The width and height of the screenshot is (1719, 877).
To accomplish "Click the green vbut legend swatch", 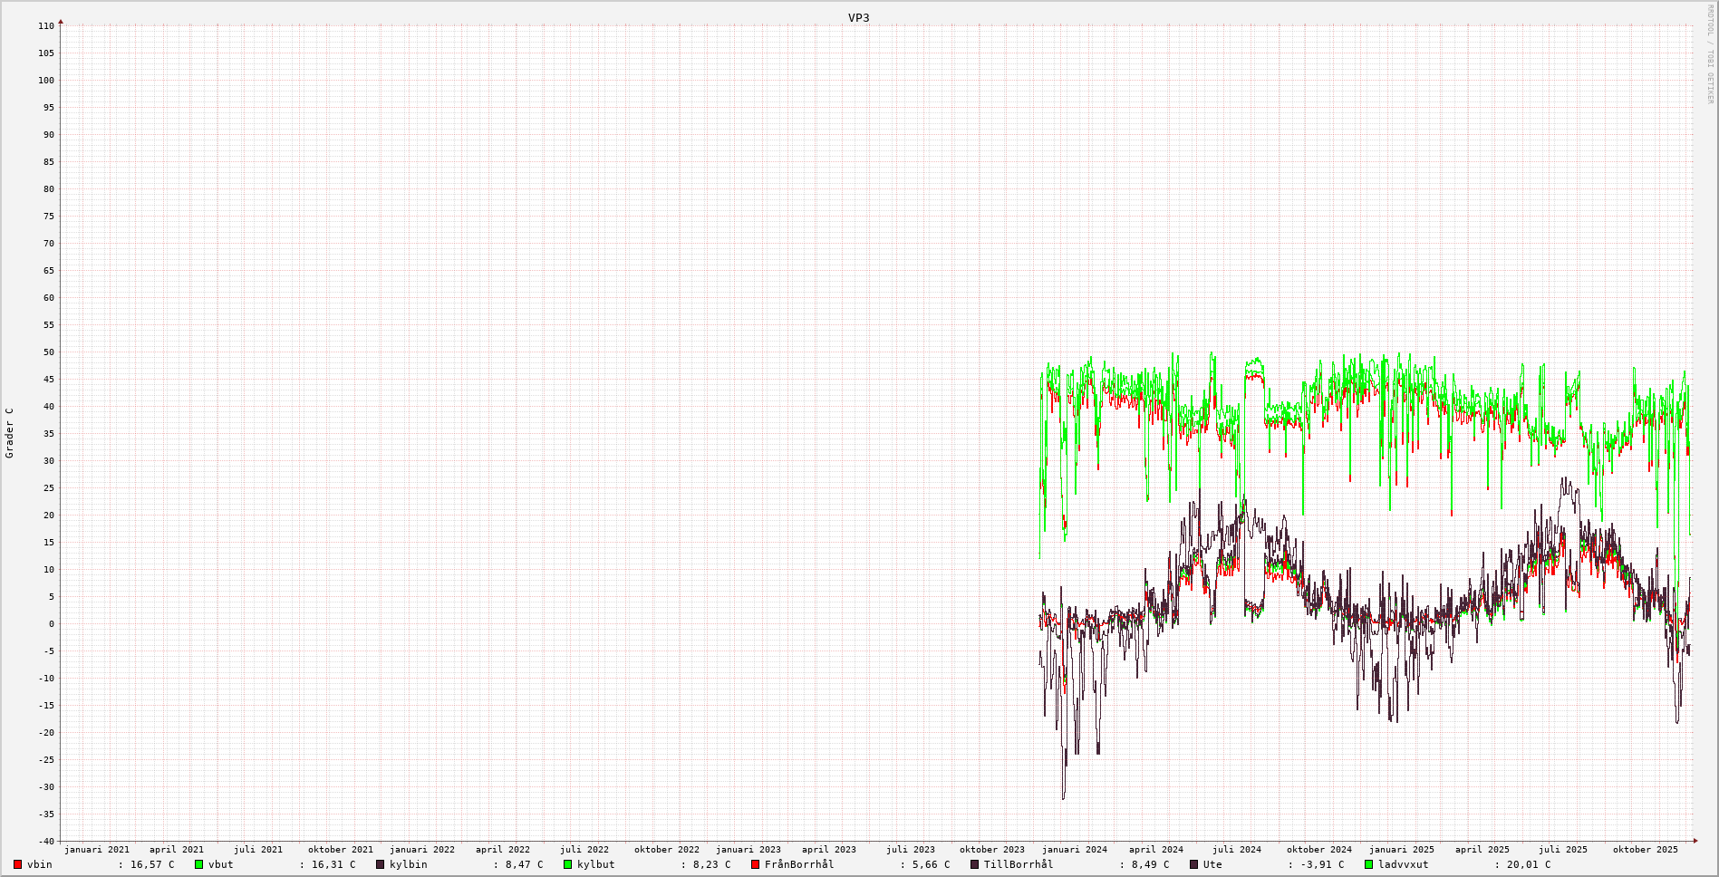I will [198, 864].
